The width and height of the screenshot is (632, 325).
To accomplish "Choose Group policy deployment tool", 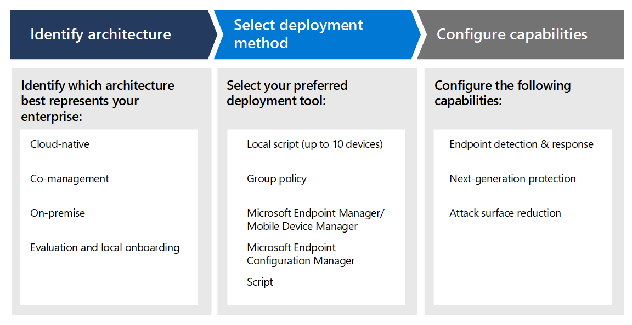I will point(276,179).
